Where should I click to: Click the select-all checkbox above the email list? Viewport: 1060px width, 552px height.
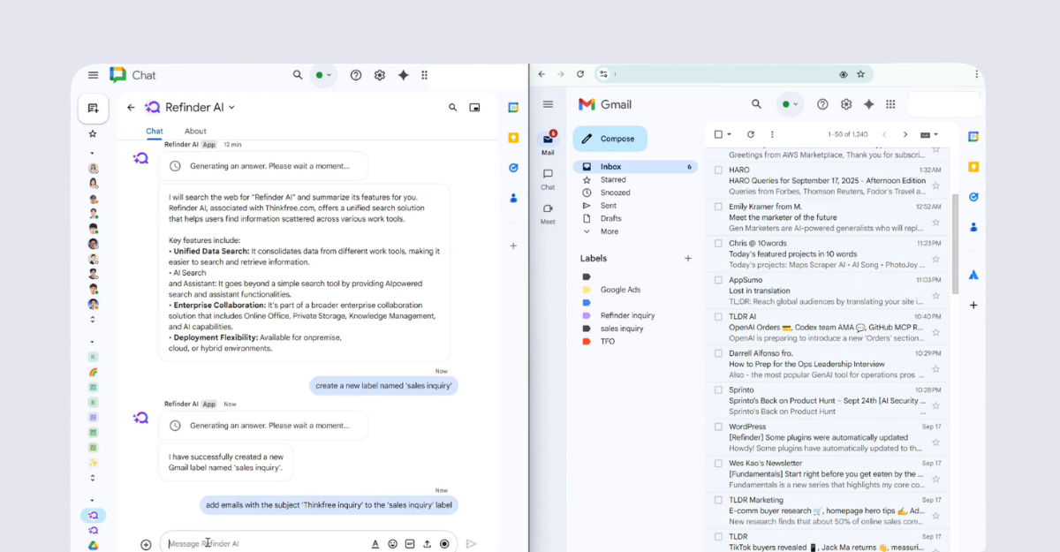(717, 134)
